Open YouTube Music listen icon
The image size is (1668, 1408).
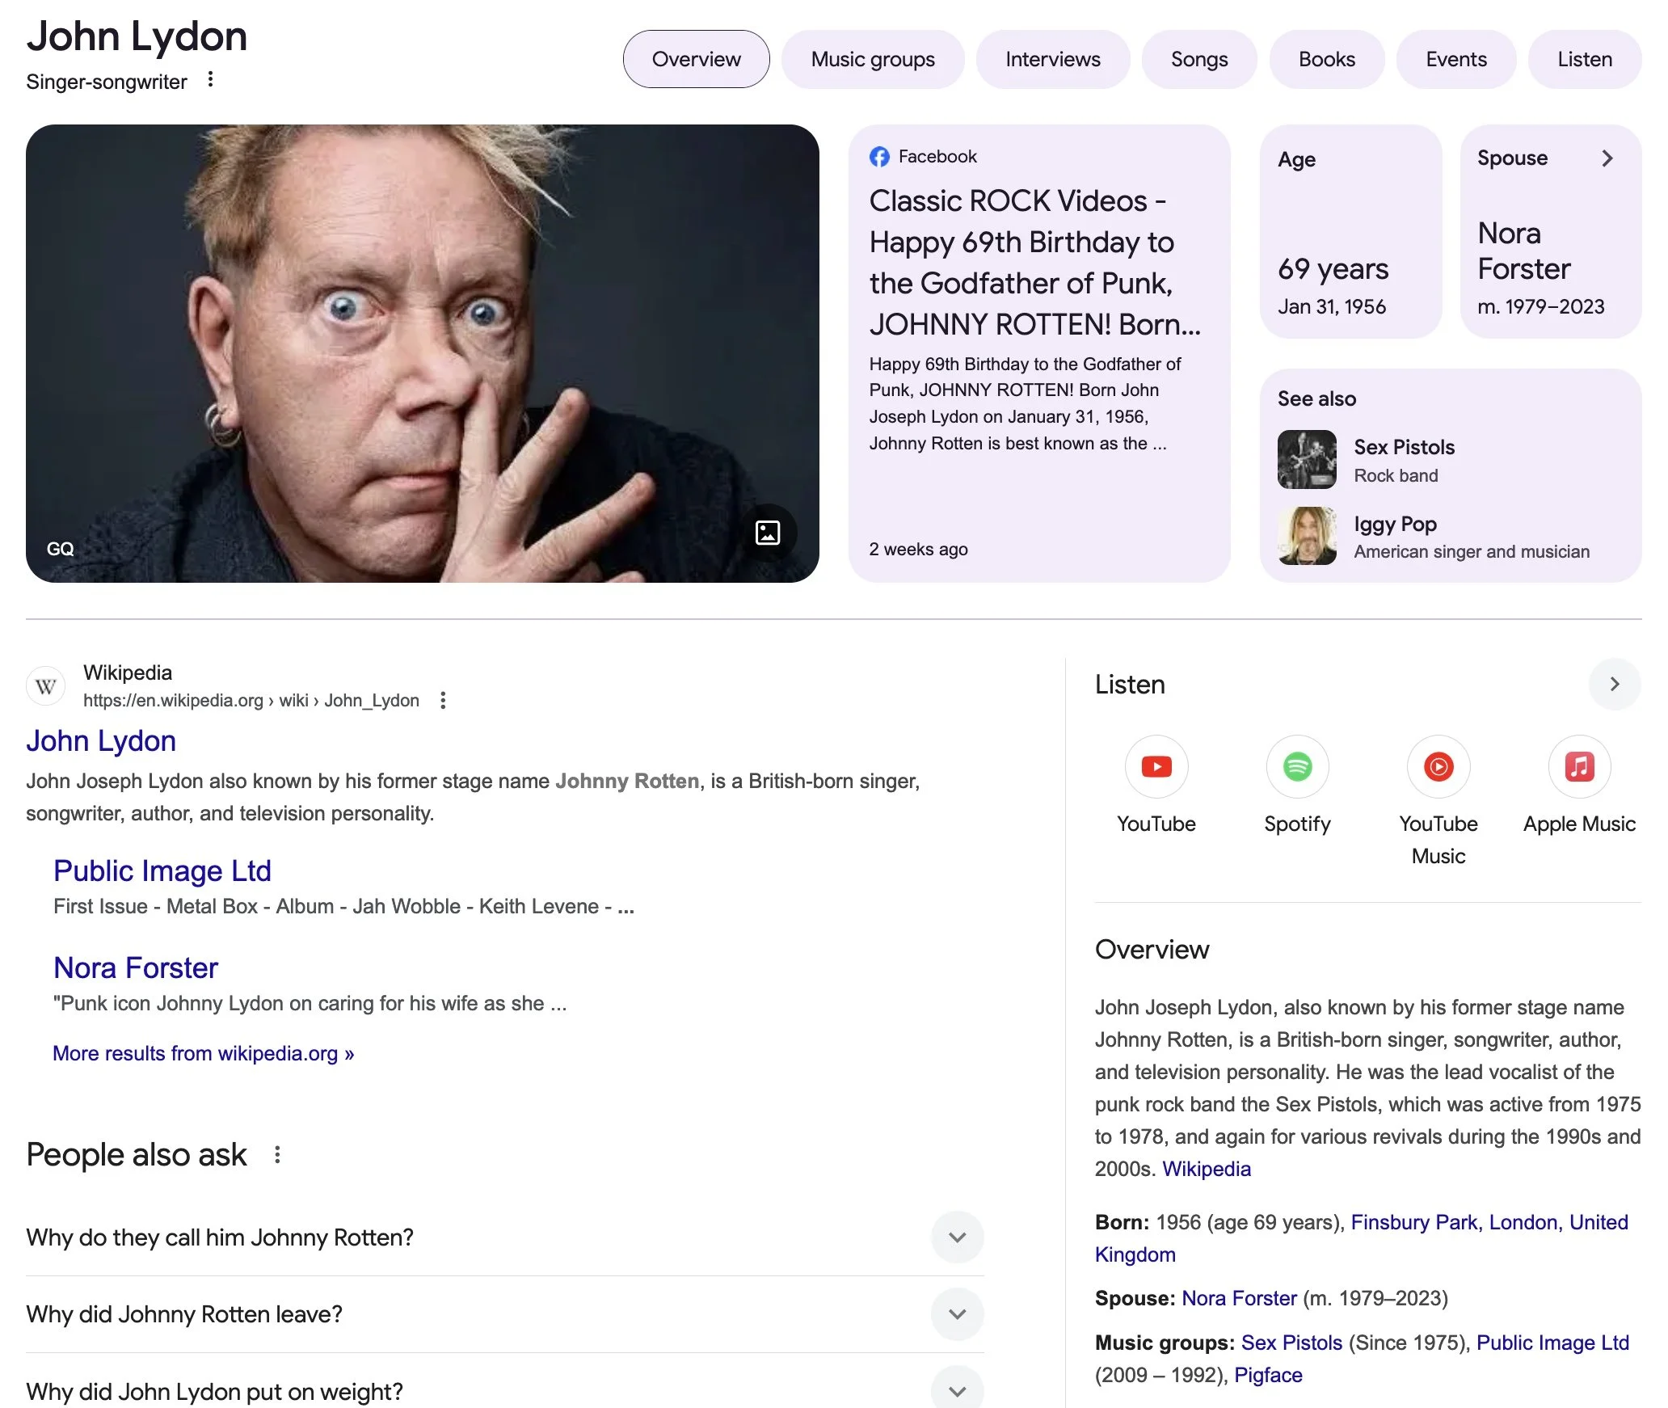[1438, 766]
